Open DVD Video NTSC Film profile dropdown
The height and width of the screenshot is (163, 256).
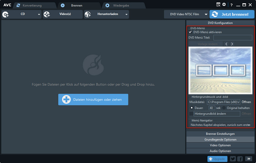point(187,14)
